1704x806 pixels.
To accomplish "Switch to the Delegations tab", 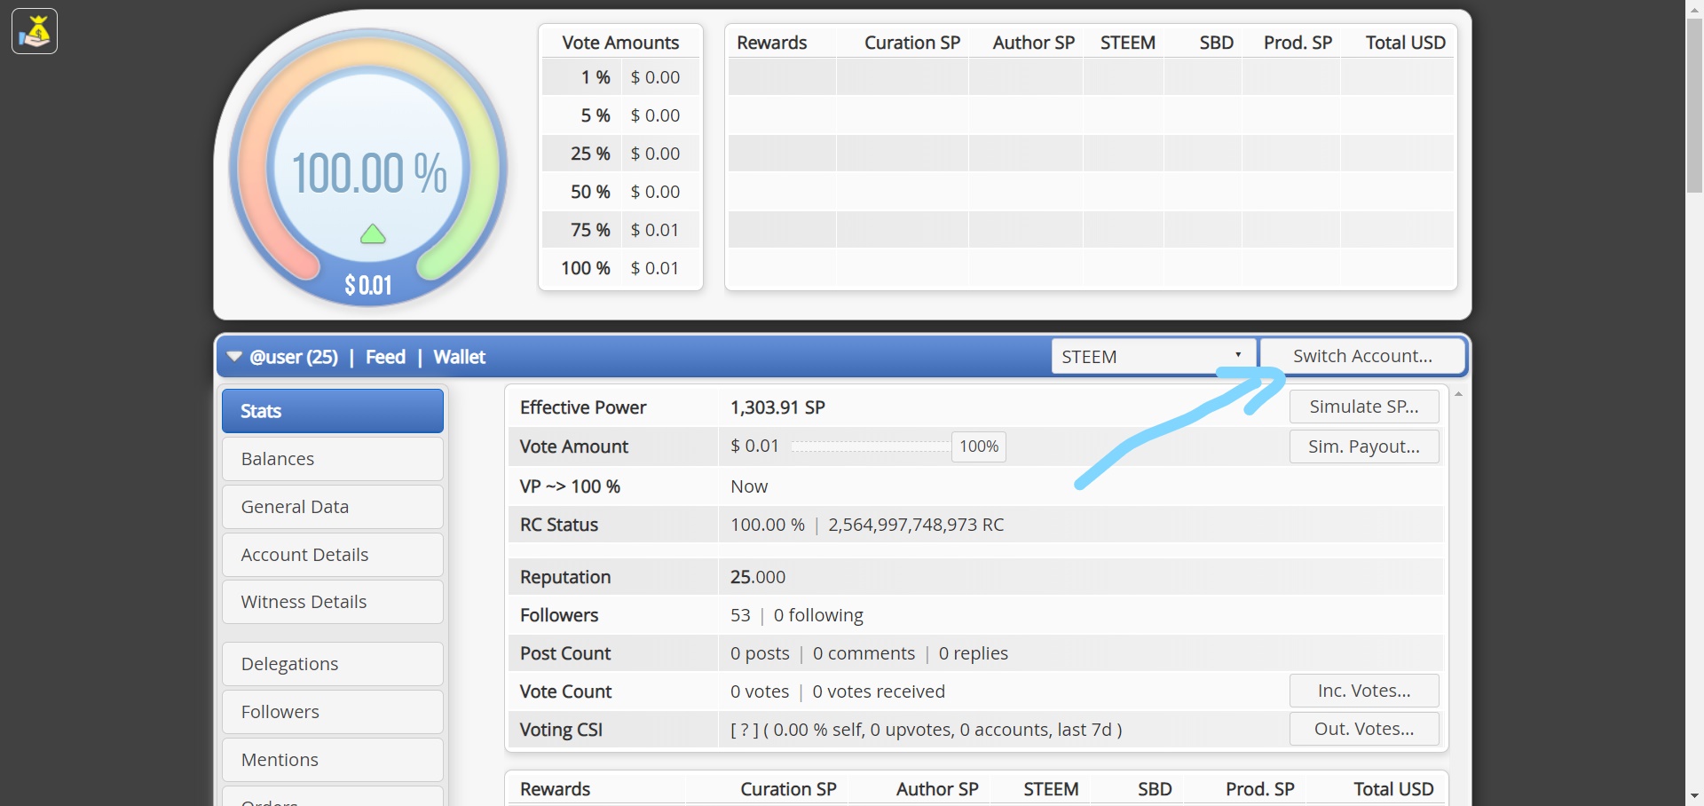I will coord(333,664).
